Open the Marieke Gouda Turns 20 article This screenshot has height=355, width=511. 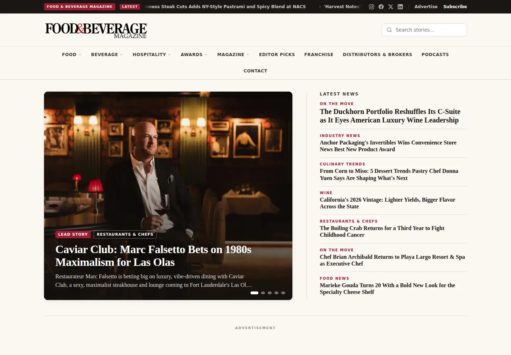(388, 289)
